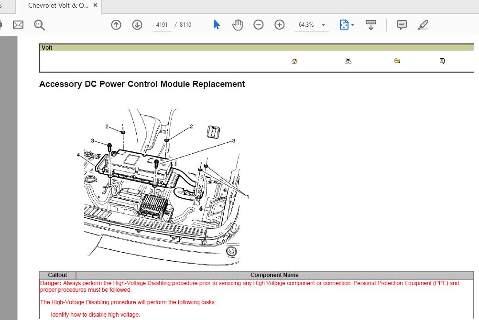Screen dimensions: 479x320
Task: Click the total page count 8110
Action: click(x=185, y=25)
